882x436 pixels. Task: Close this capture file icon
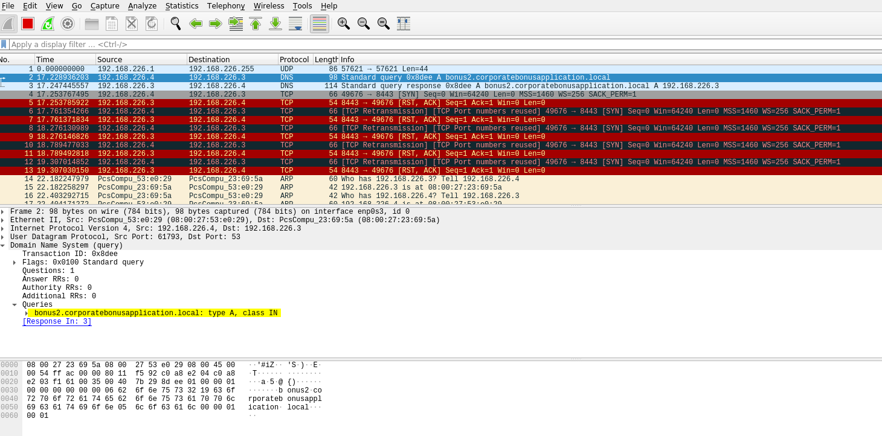(132, 24)
